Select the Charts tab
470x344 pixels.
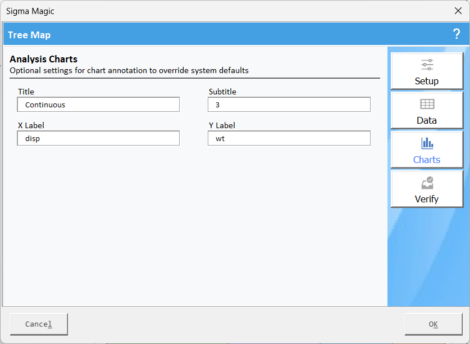tap(427, 150)
